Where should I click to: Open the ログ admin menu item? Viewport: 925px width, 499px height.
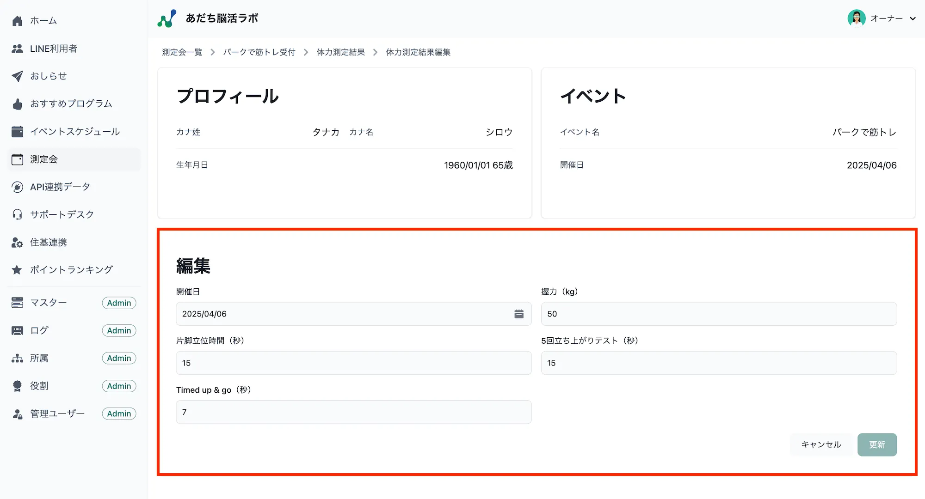coord(39,330)
